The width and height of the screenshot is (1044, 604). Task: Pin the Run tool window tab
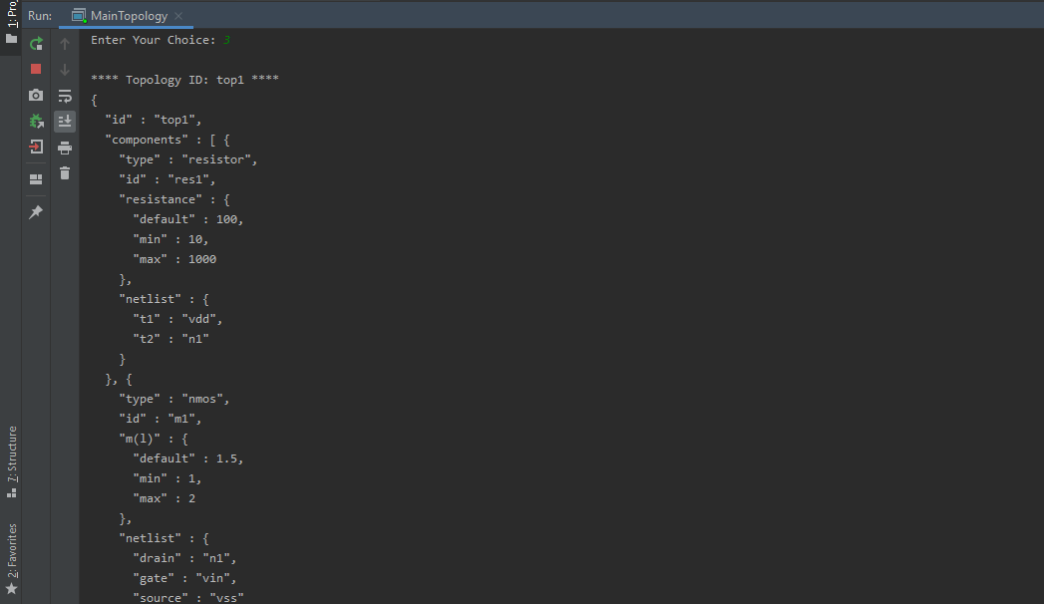pos(36,211)
